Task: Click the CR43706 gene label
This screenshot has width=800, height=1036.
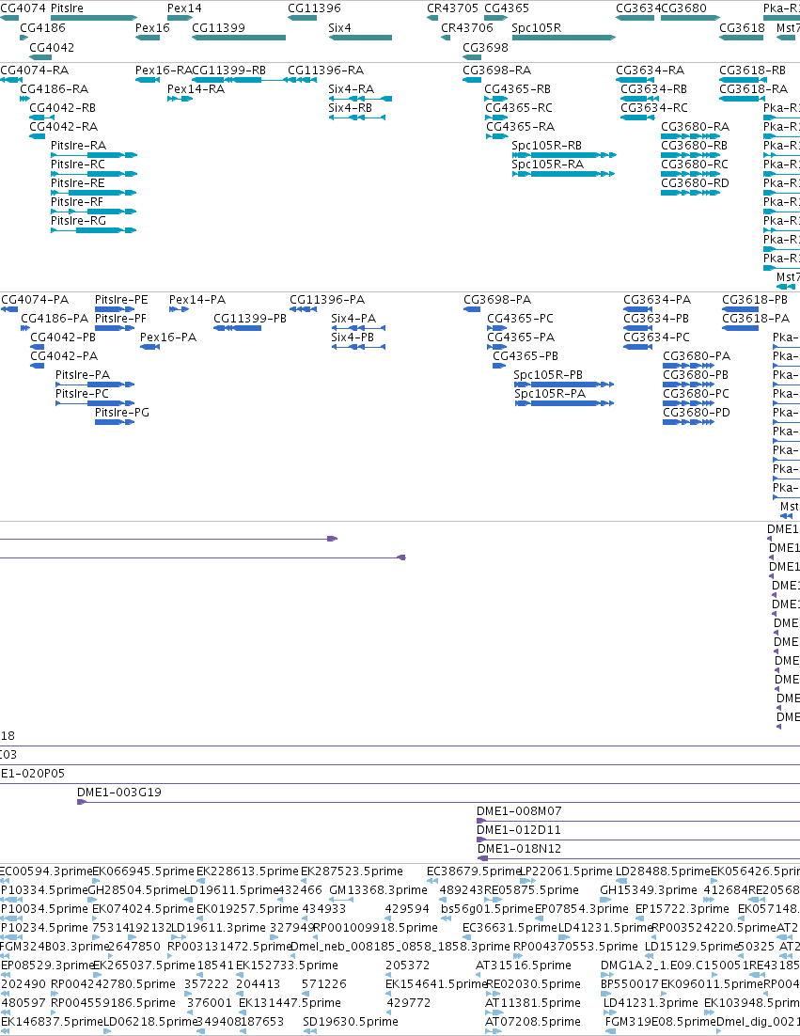Action: click(x=466, y=28)
